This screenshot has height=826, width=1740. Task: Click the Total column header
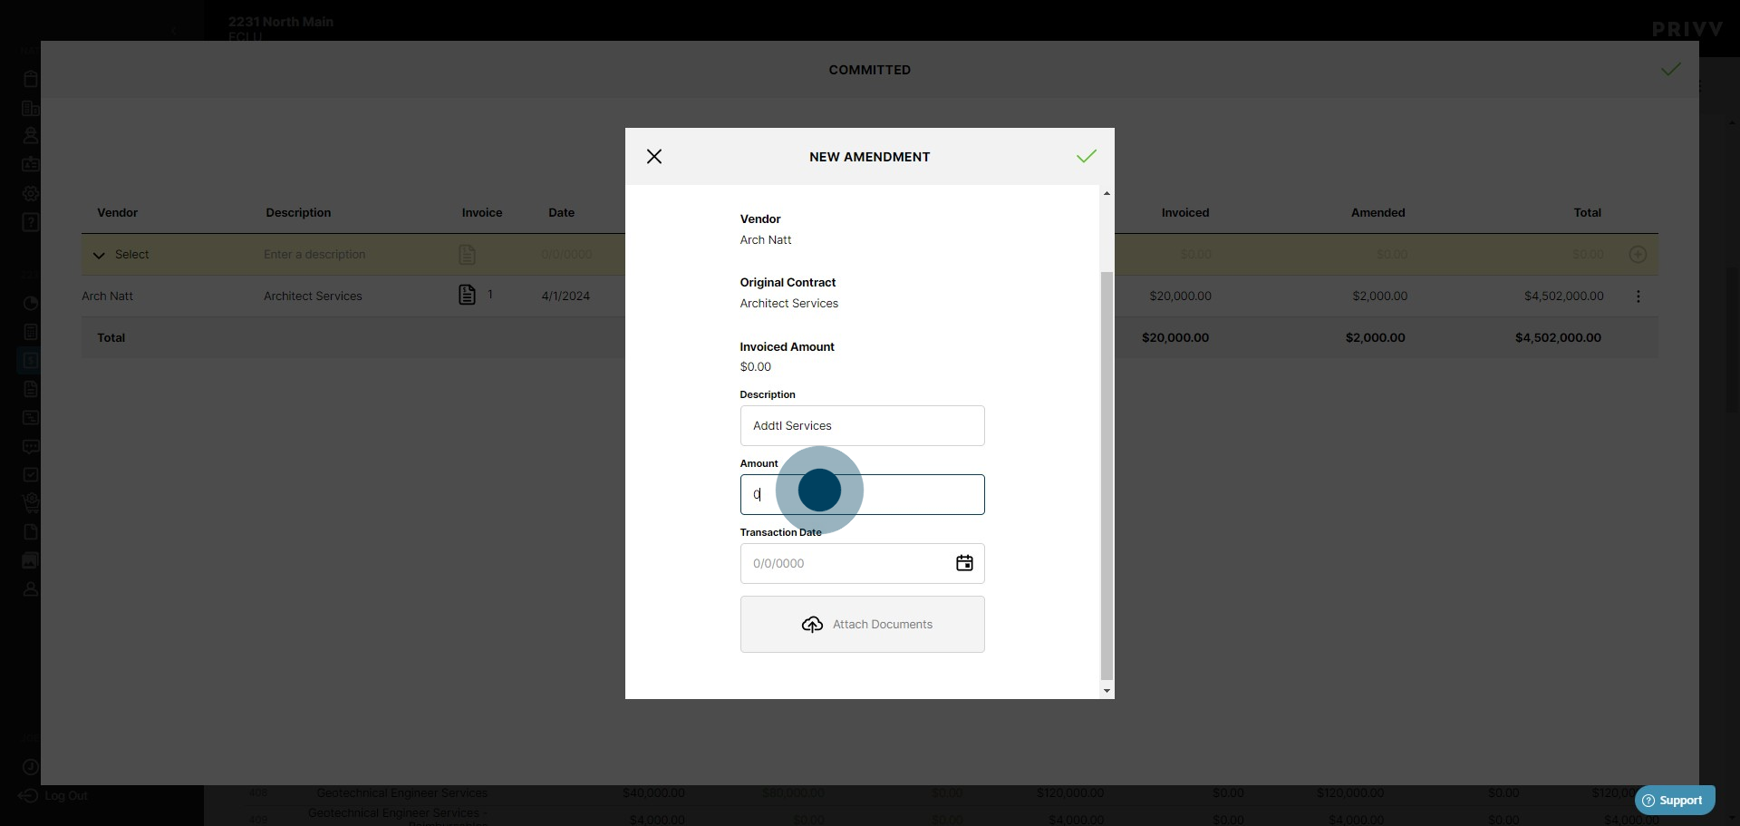pos(1588,213)
